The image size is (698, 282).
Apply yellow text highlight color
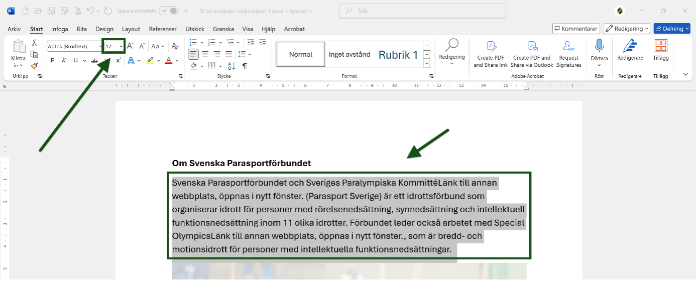point(150,61)
